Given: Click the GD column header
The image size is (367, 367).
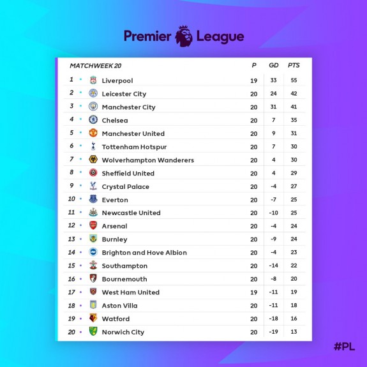Looking at the screenshot, I should (x=274, y=65).
